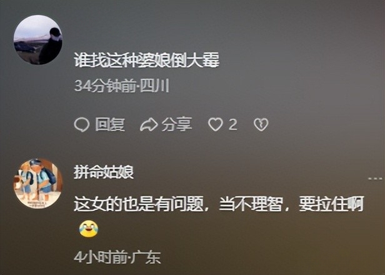Tap the crying-laughing emoji in the comment

click(89, 229)
